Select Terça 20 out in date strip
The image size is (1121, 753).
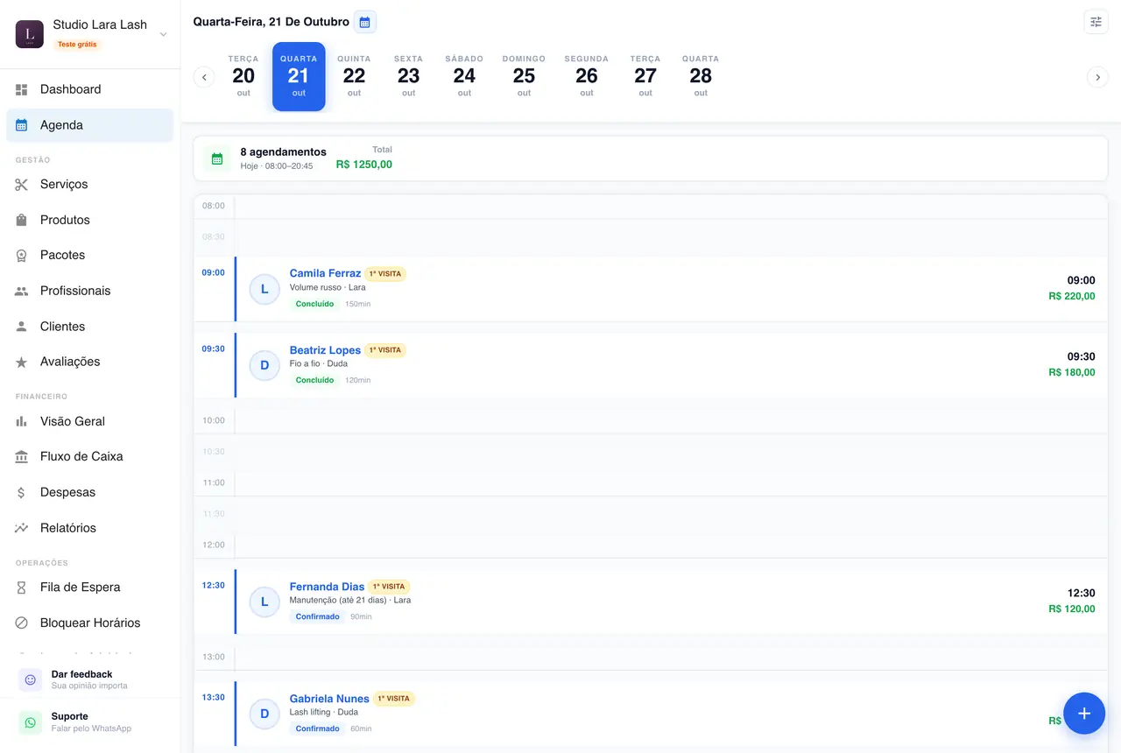243,76
